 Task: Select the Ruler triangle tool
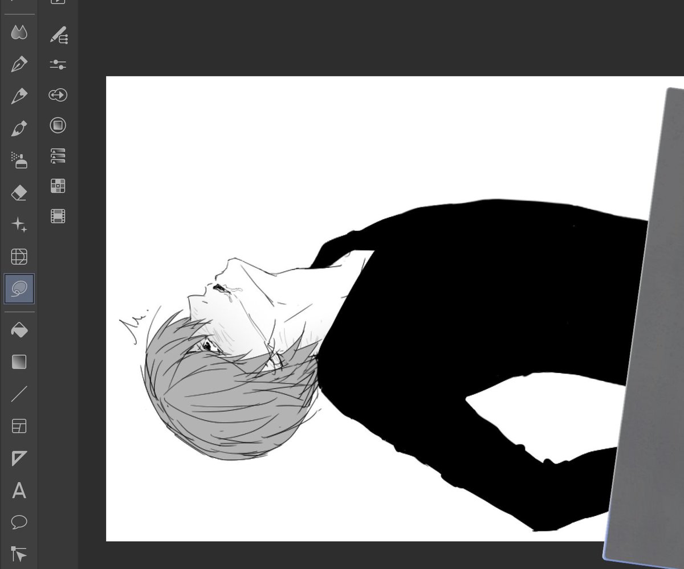coord(19,458)
